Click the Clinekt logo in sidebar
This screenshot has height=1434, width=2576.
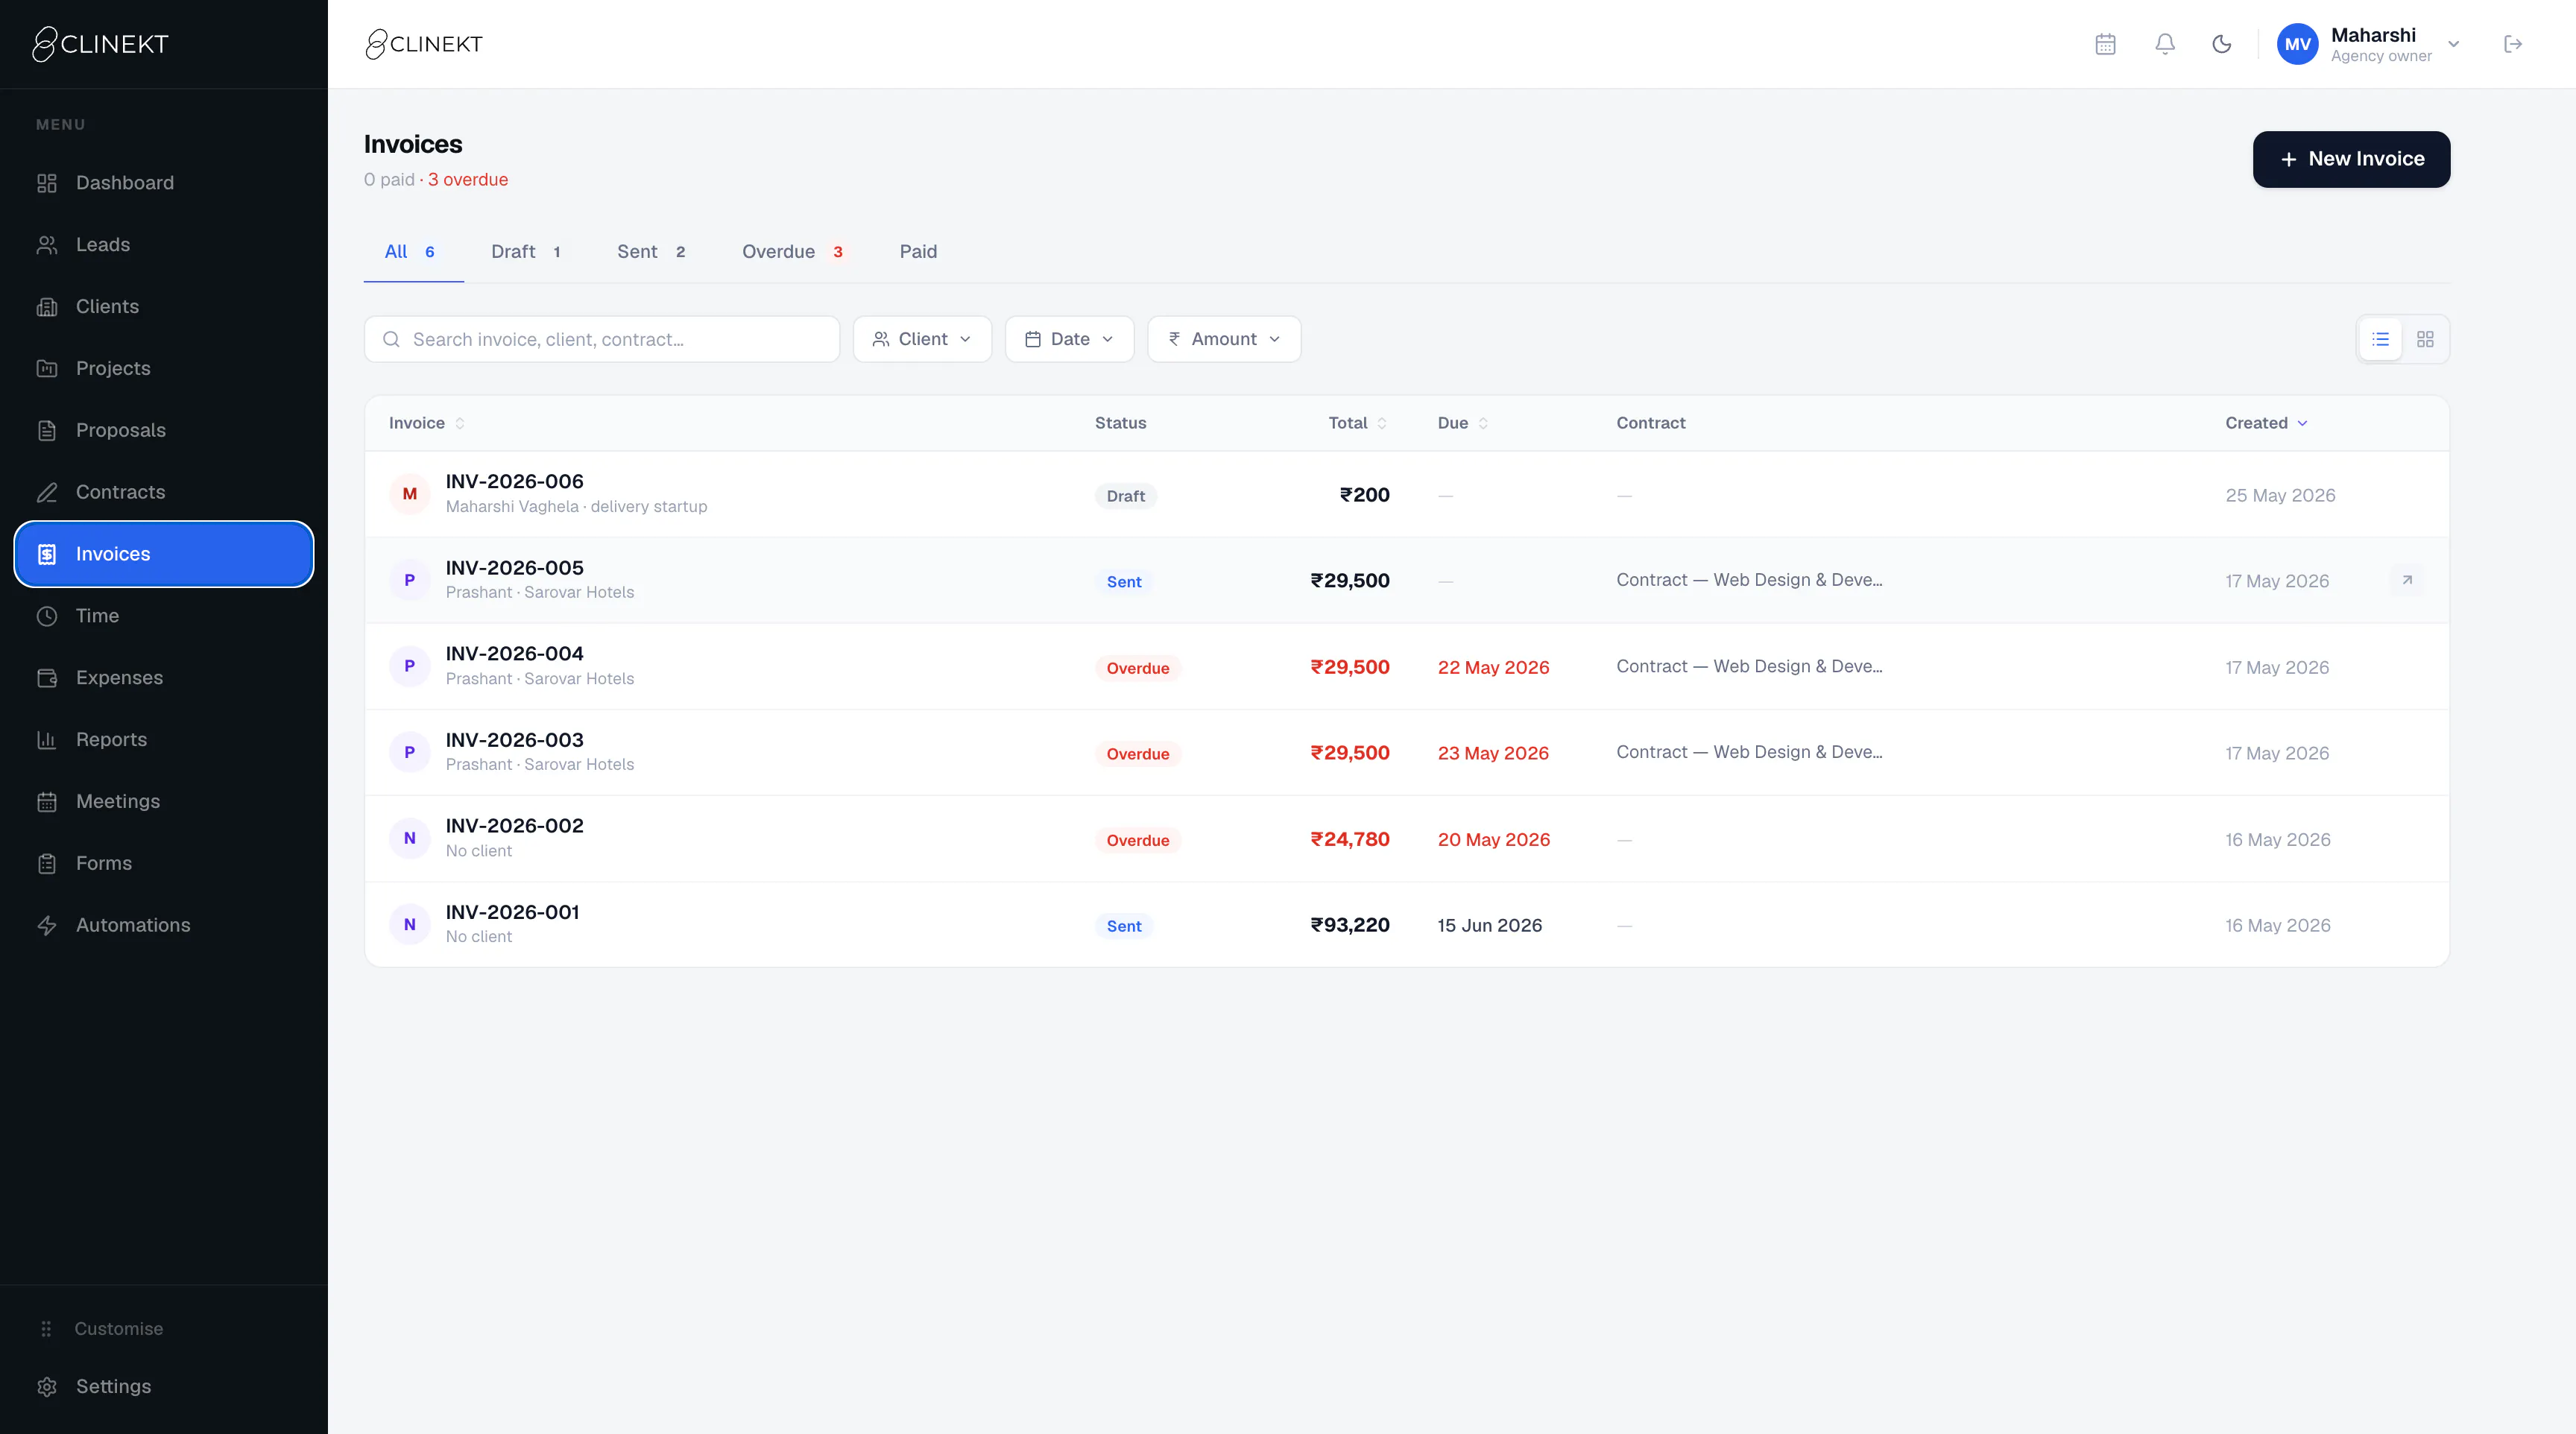pyautogui.click(x=100, y=44)
